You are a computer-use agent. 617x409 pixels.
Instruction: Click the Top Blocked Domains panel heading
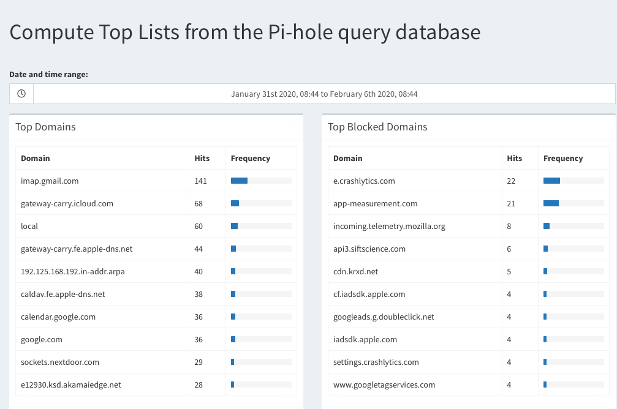378,127
